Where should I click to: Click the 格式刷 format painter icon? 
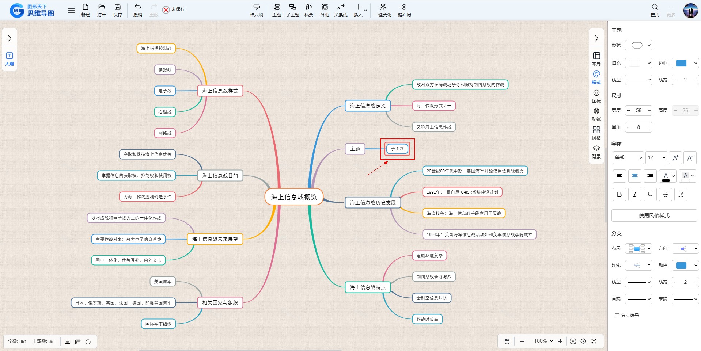click(x=256, y=10)
